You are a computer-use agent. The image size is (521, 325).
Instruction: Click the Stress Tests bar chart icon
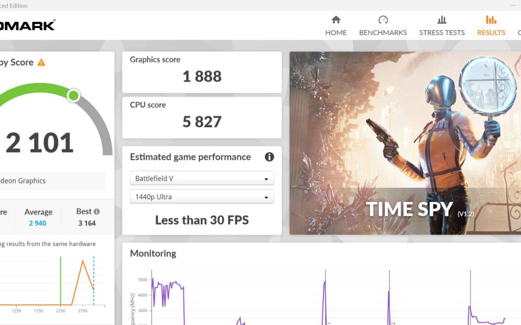(441, 20)
